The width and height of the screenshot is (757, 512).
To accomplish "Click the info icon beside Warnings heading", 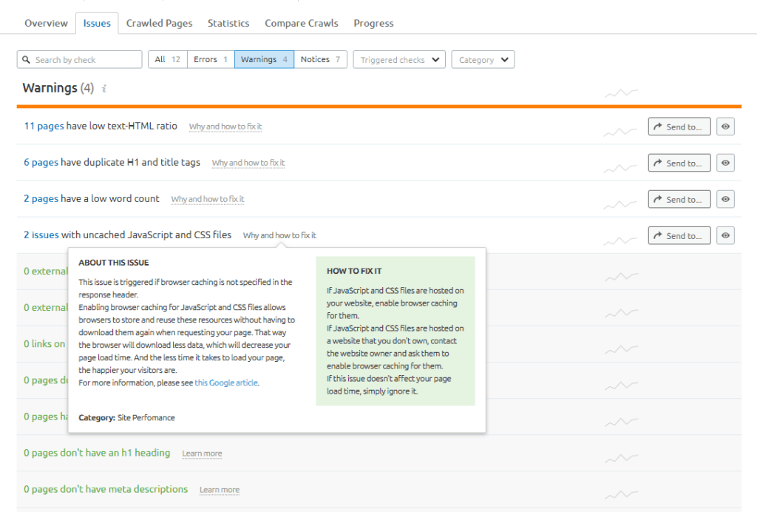I will point(104,89).
